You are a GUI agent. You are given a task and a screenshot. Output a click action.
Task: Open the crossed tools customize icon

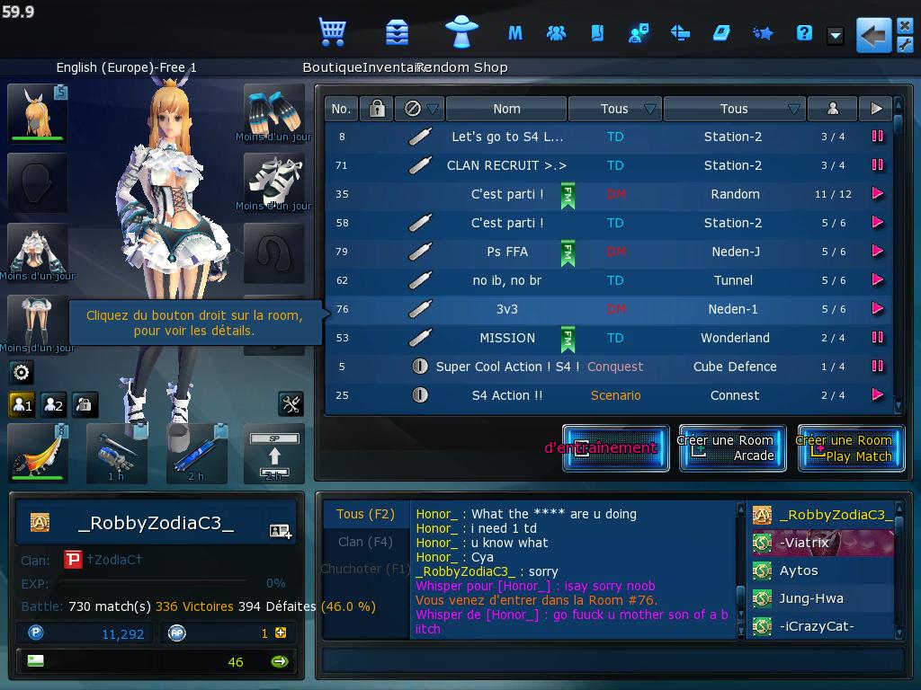(x=291, y=403)
